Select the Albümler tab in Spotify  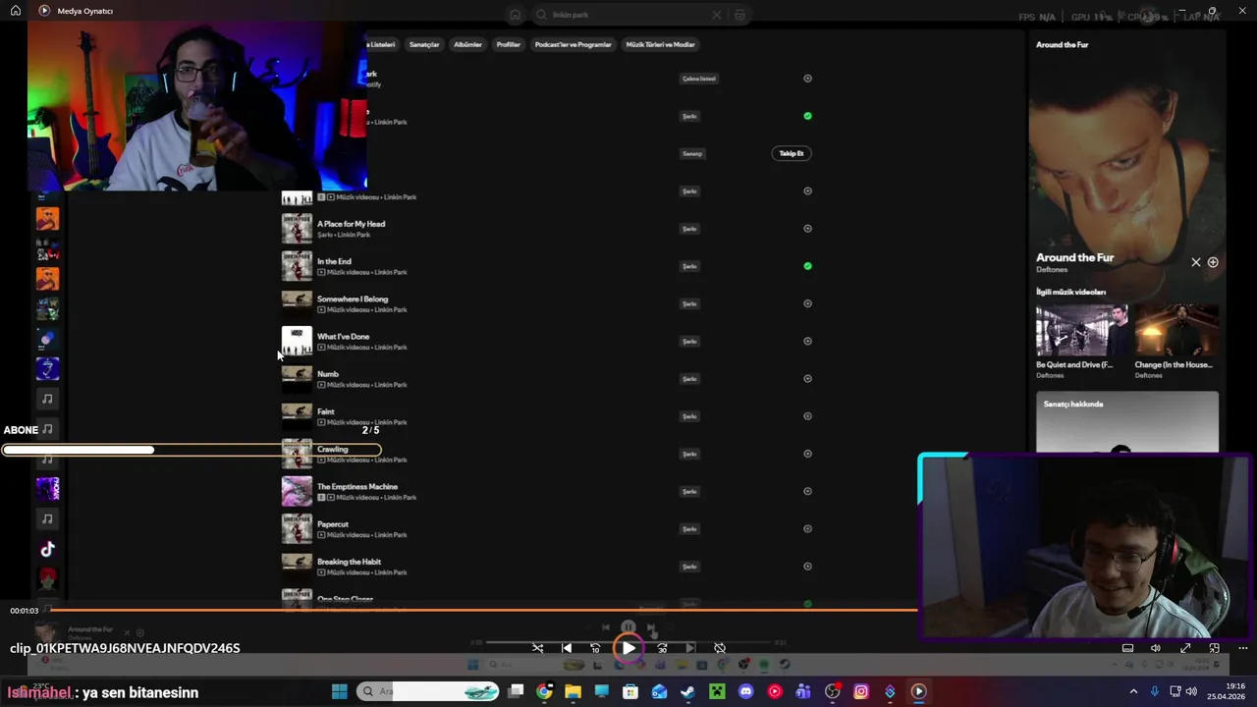pyautogui.click(x=467, y=44)
